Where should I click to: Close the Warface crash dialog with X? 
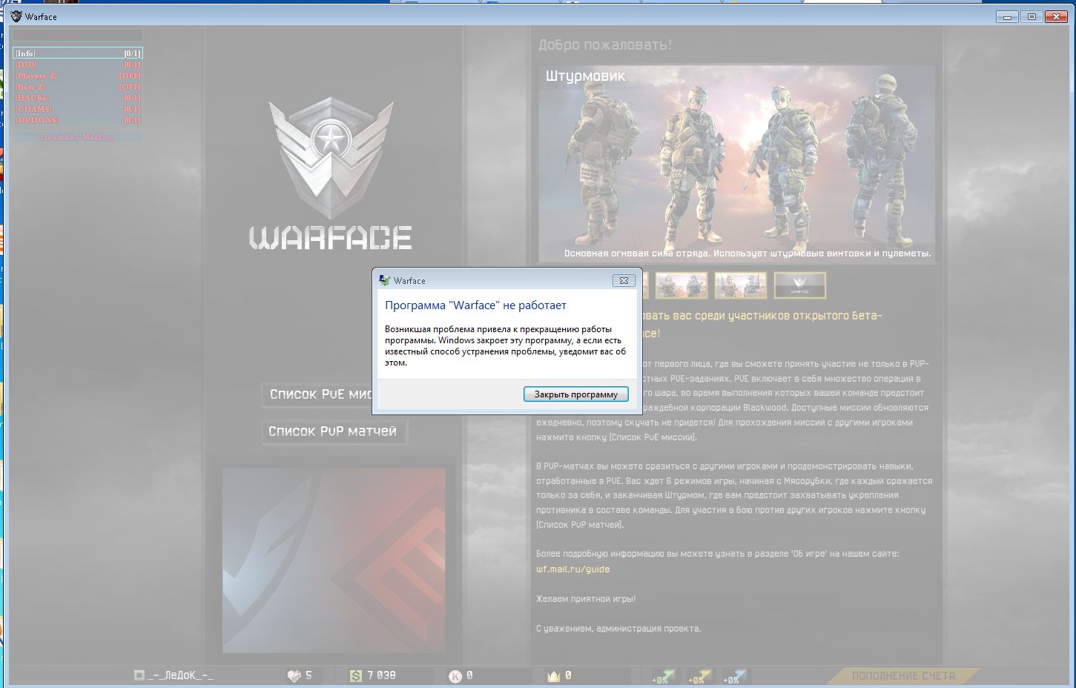[x=624, y=280]
